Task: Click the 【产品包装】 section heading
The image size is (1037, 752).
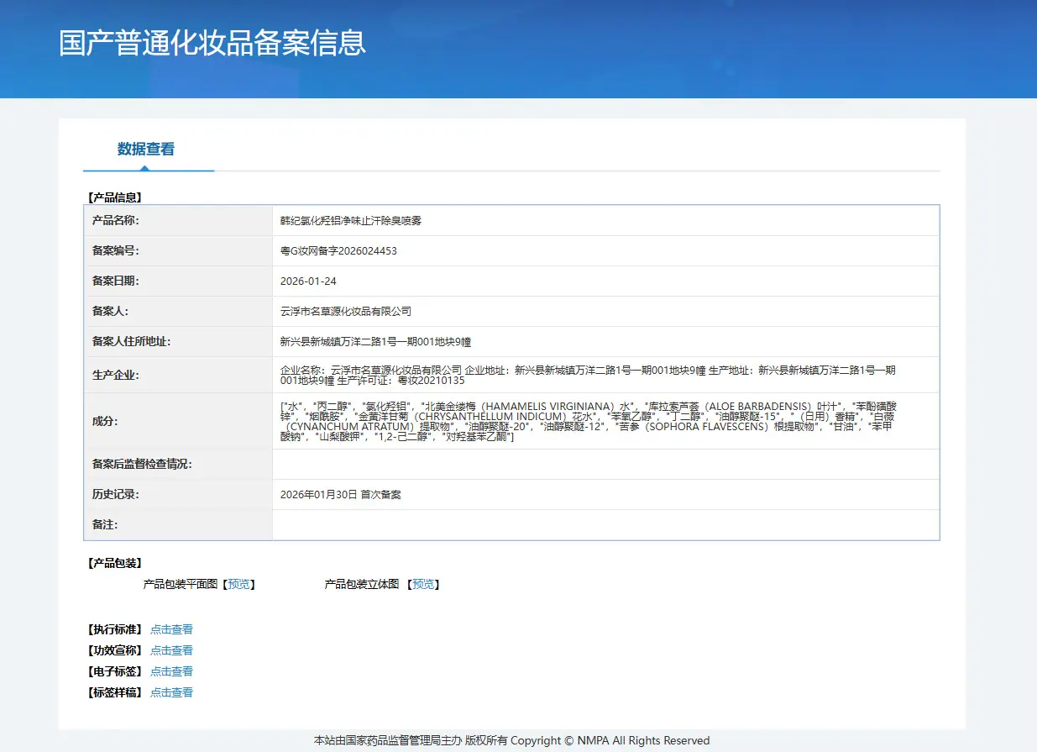Action: (113, 564)
